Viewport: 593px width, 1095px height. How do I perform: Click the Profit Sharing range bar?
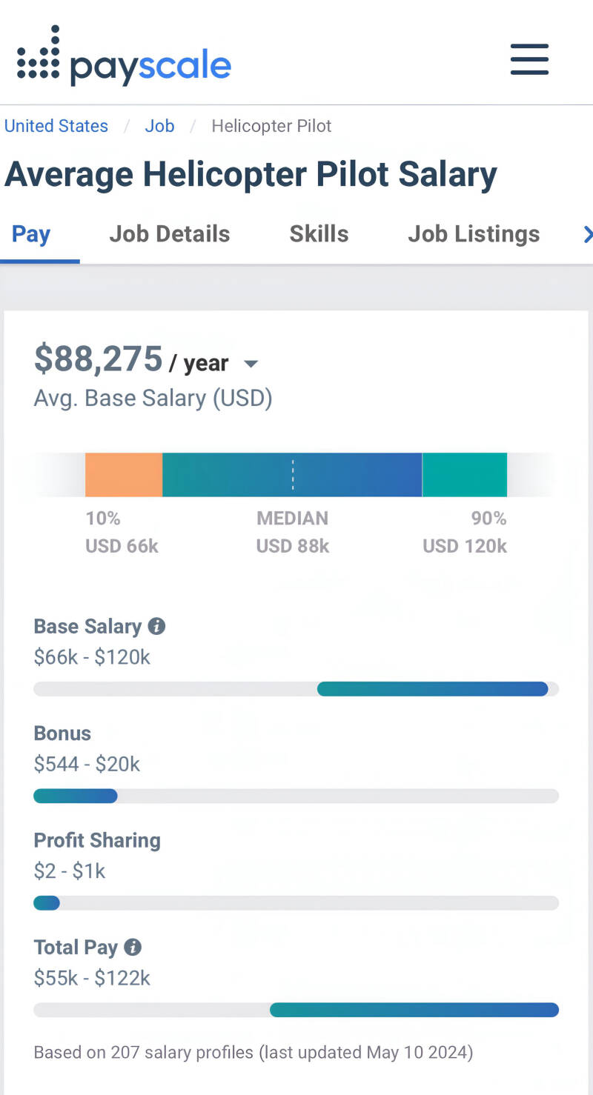pyautogui.click(x=47, y=903)
